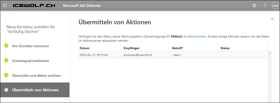The height and width of the screenshot is (103, 280).
Task: Click green checkmark beside Schweregrad bestimmen
Action: 6,60
